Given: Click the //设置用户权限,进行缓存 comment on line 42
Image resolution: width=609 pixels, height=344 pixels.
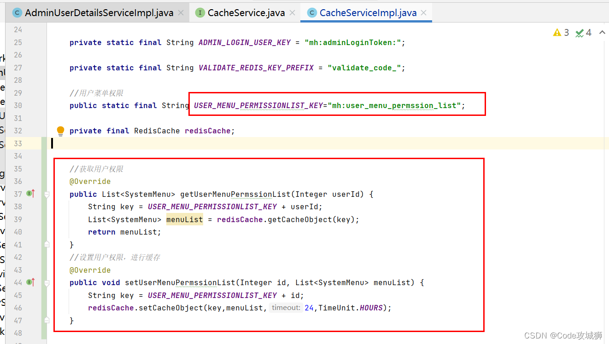Looking at the screenshot, I should [x=115, y=258].
